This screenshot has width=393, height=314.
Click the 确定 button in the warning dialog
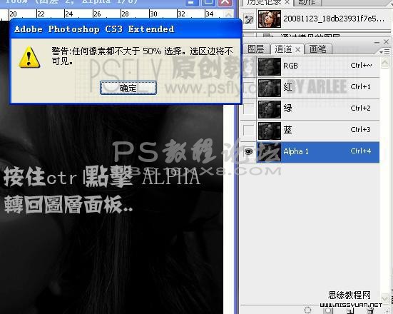click(128, 88)
